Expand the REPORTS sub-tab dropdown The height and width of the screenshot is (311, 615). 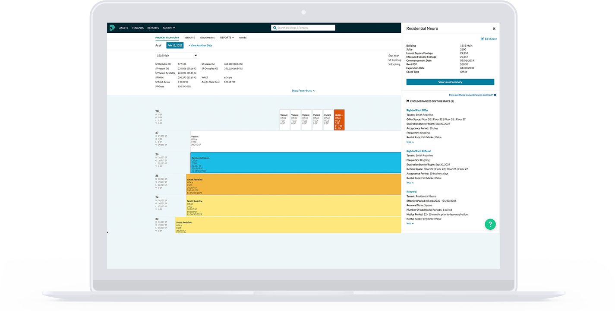coord(227,38)
